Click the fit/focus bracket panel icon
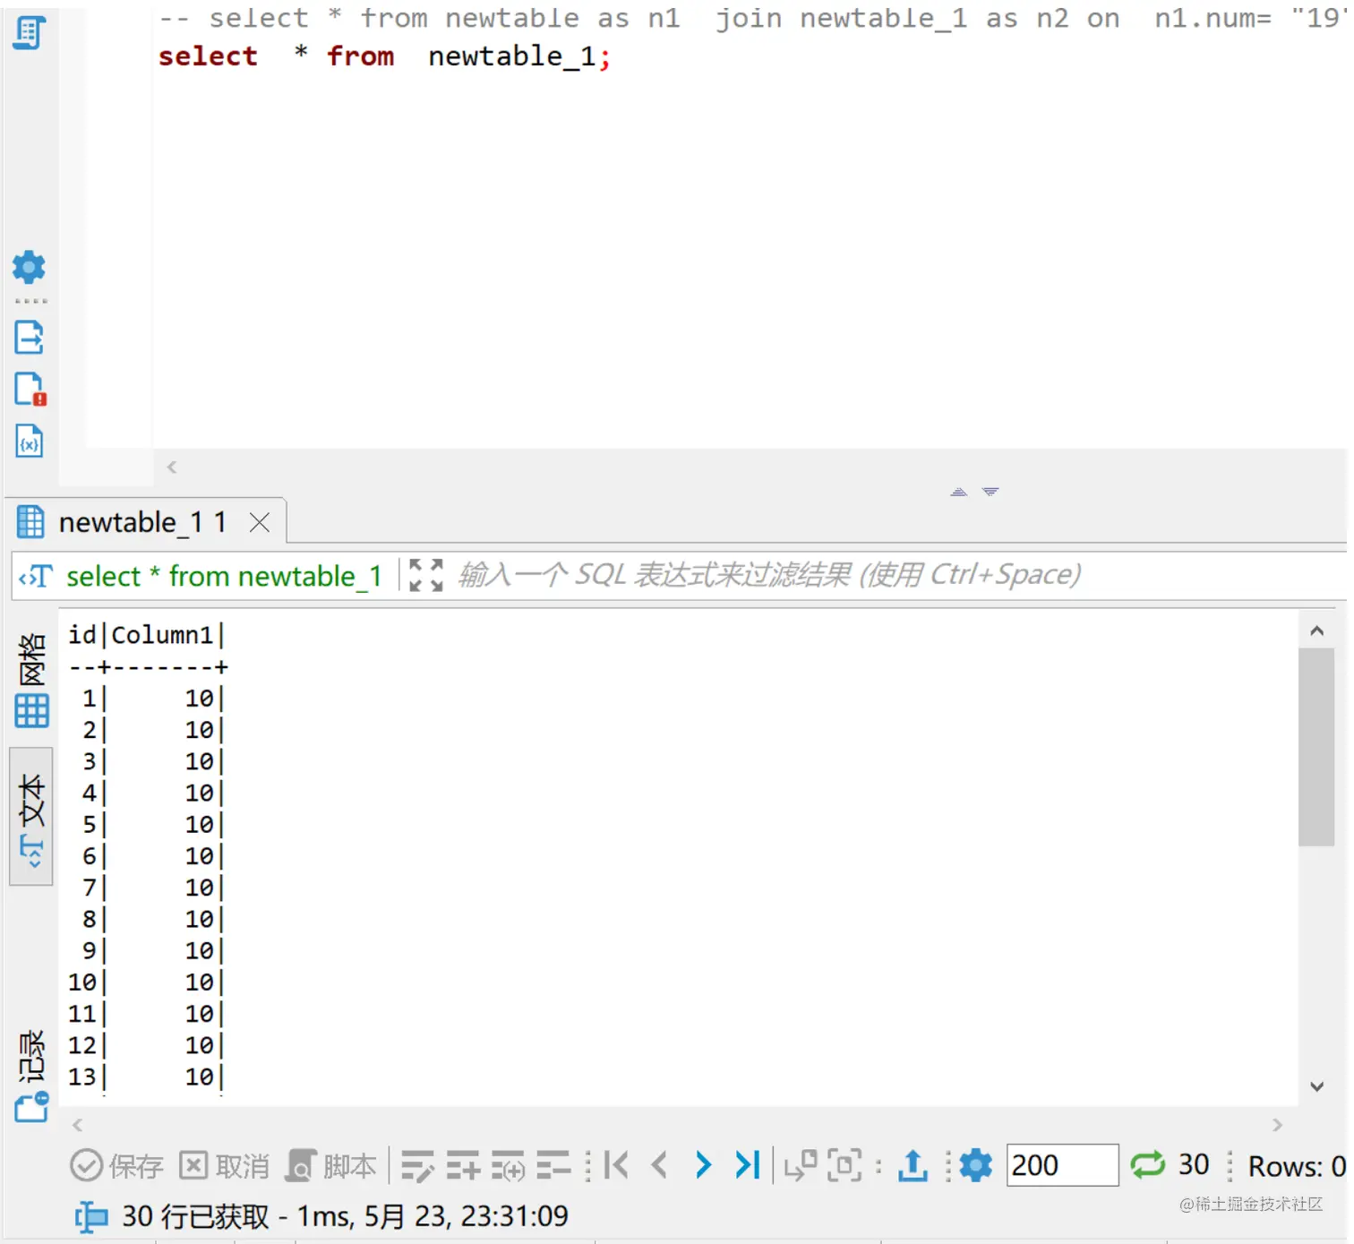This screenshot has height=1244, width=1354. pos(844,1165)
